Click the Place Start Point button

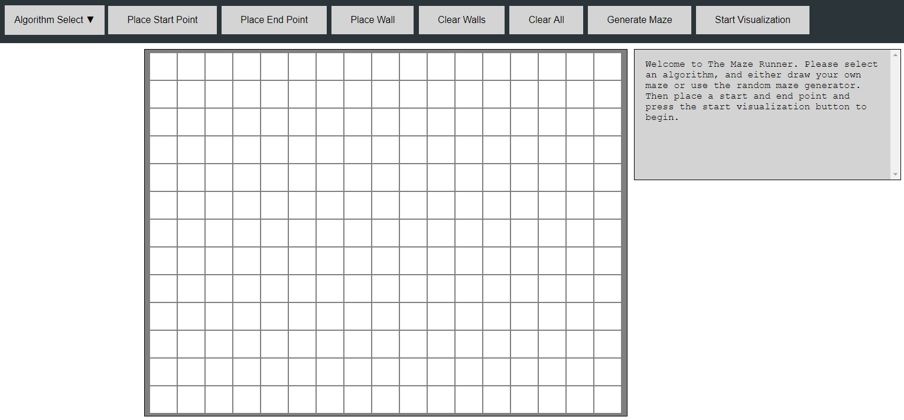(x=162, y=20)
